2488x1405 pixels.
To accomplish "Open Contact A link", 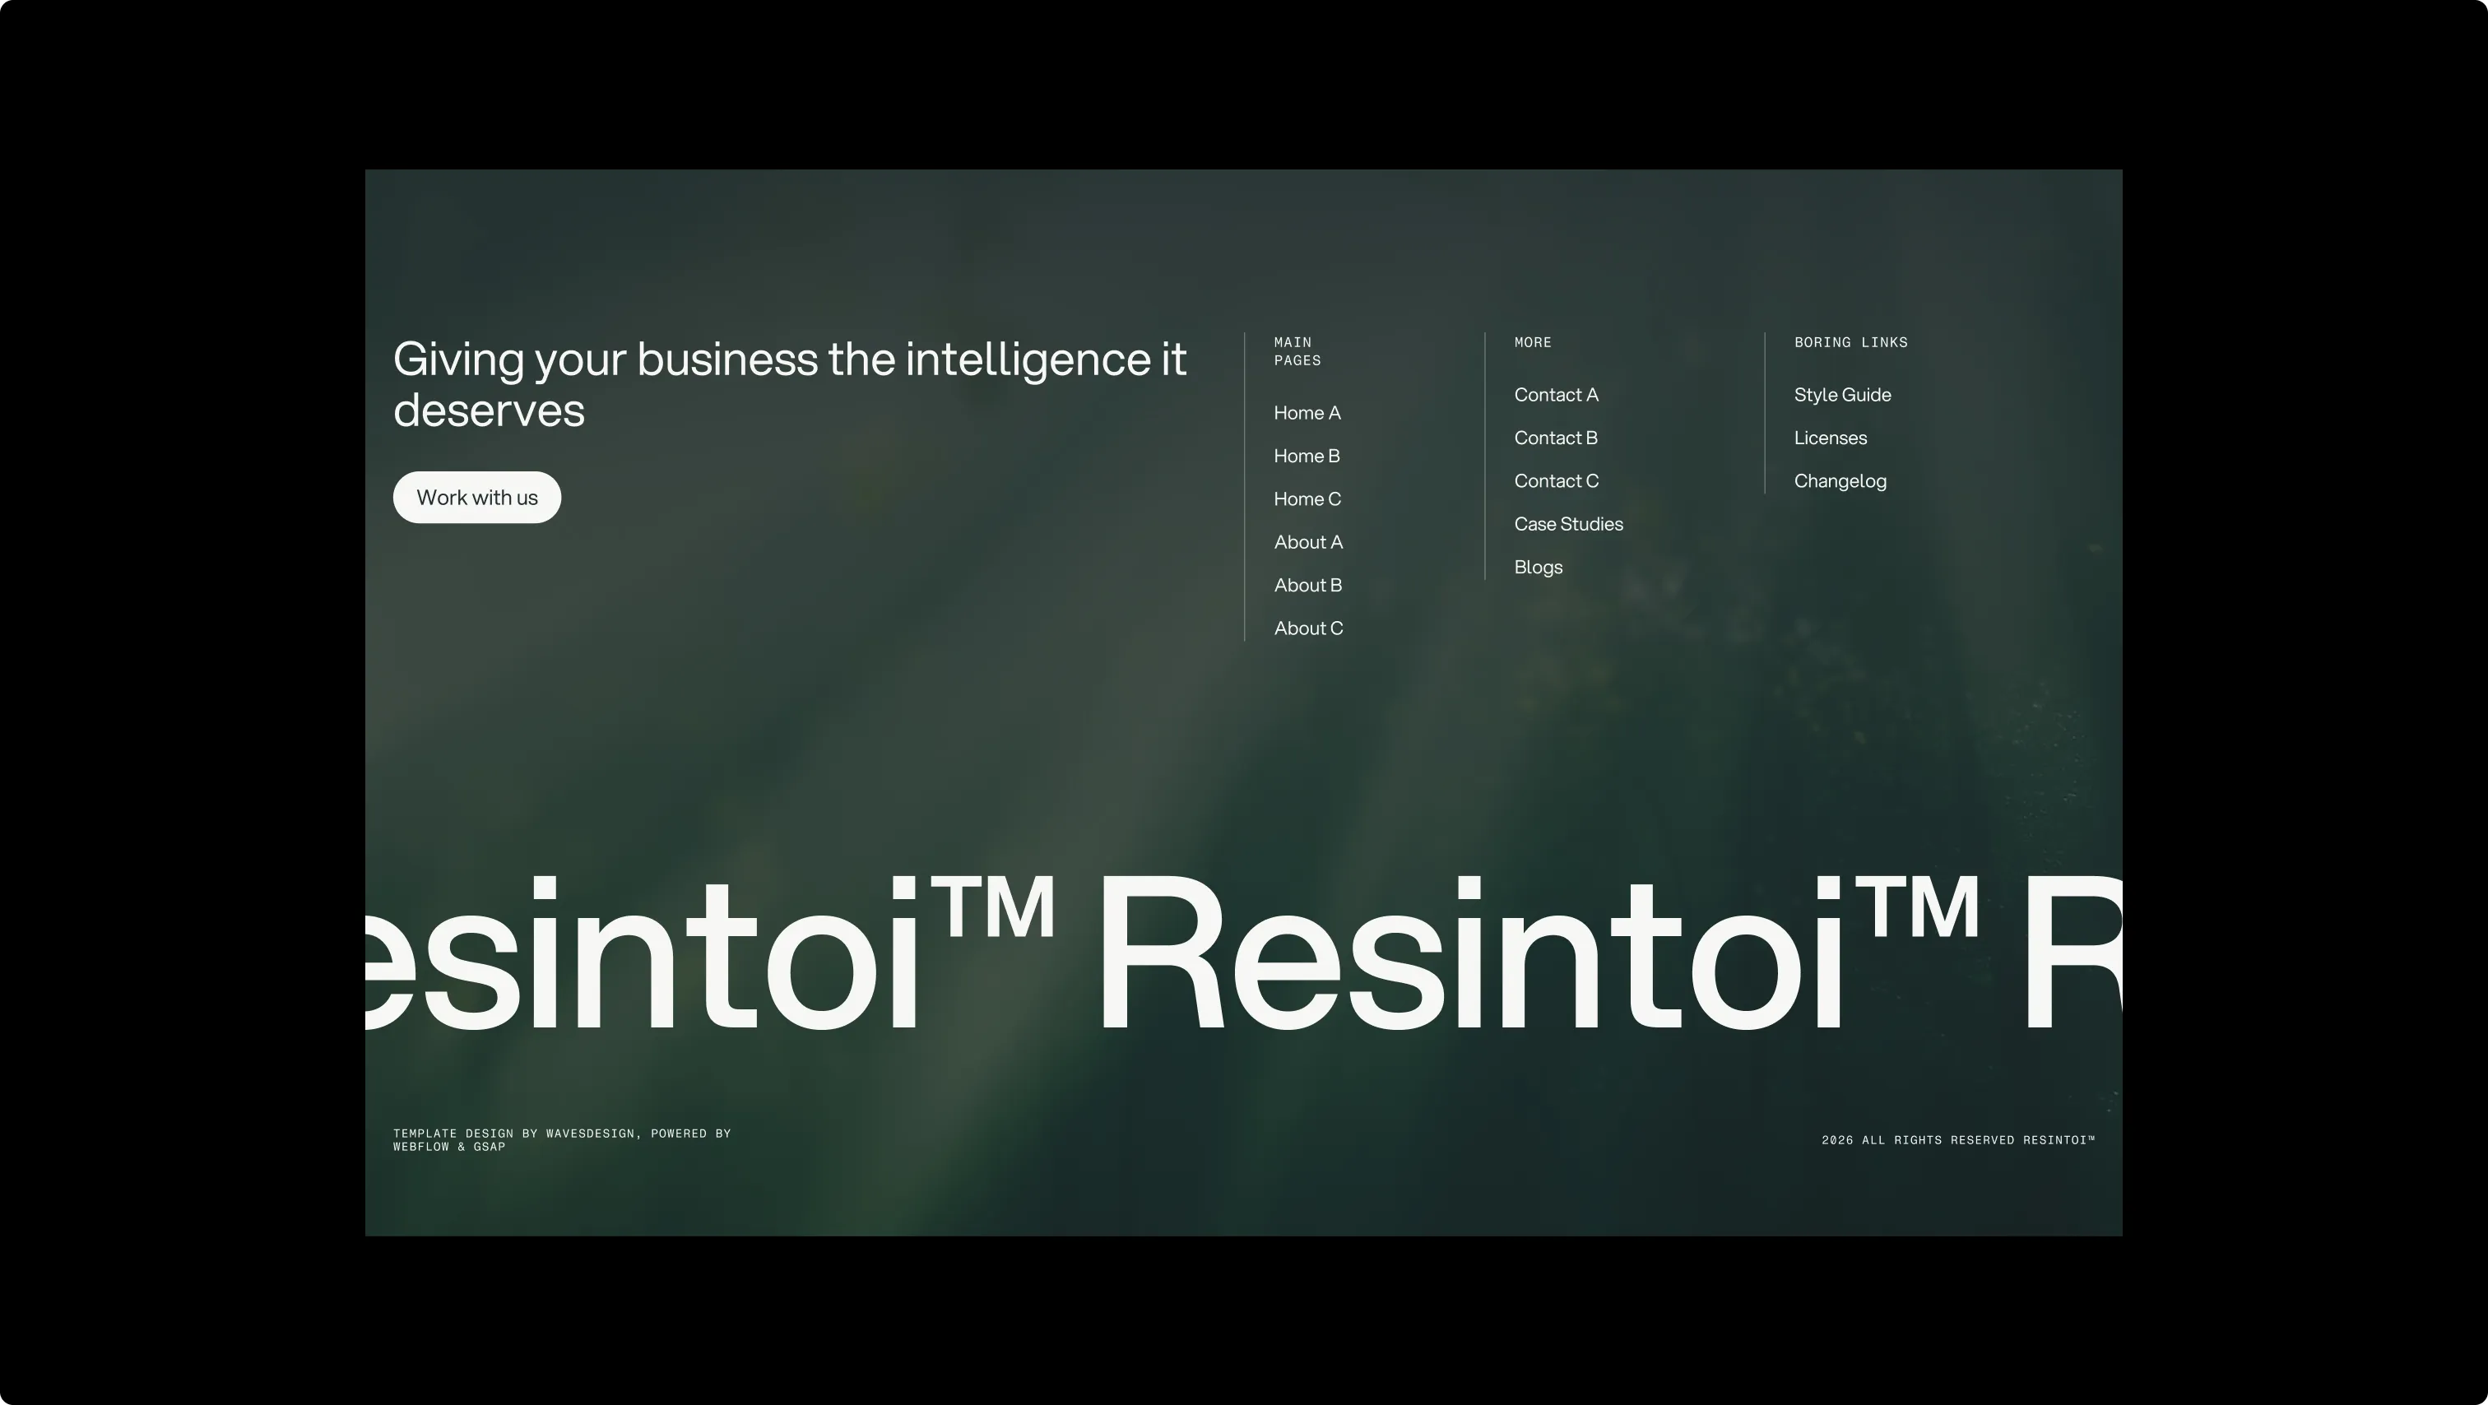I will (1556, 395).
